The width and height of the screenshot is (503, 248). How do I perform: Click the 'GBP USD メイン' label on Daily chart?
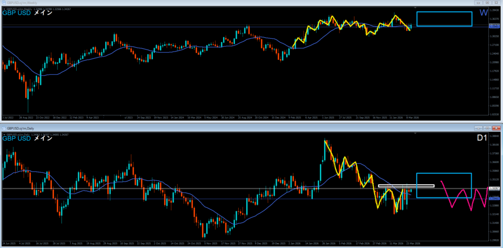[x=28, y=138]
